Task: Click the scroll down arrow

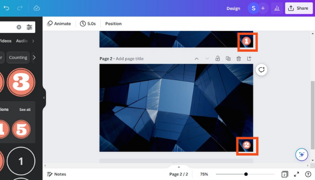Action: [312, 160]
